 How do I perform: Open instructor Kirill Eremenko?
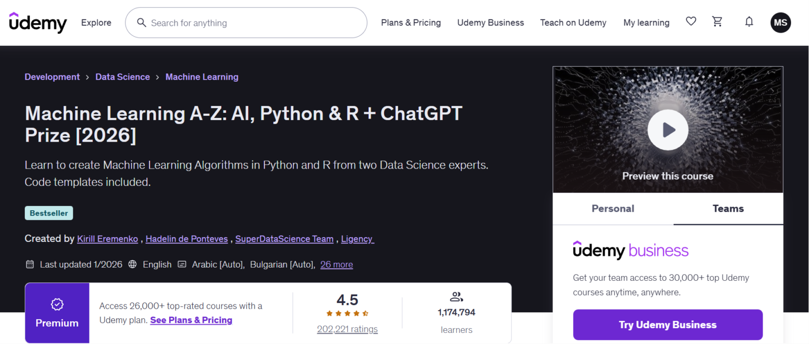pyautogui.click(x=107, y=239)
